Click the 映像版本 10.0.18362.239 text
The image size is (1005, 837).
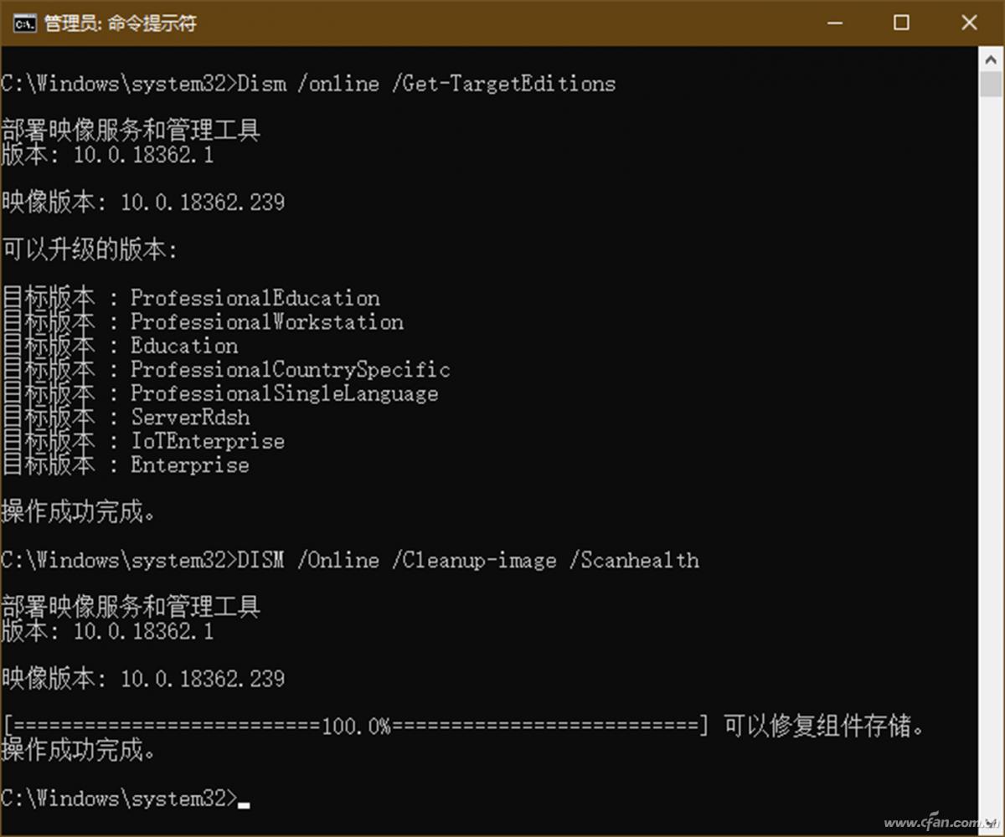[x=142, y=202]
